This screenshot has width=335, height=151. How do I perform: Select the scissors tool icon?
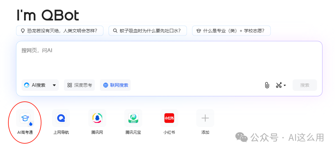[x=278, y=85]
